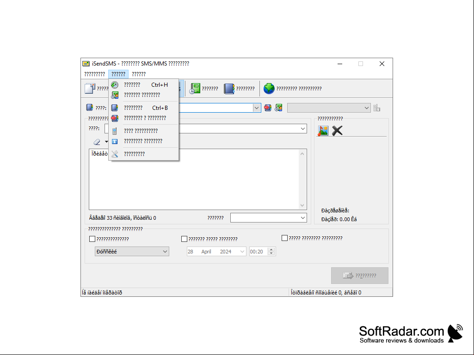474x355 pixels.
Task: Open the rightmost menu in the menu bar
Action: coord(139,74)
